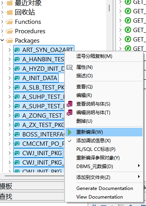
Task: Click the magnifier icon beside 属性(N)
Action: tap(70, 67)
